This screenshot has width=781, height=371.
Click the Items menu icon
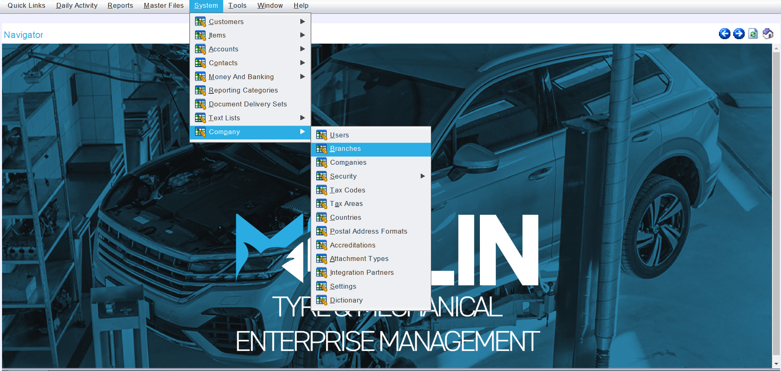pos(200,35)
